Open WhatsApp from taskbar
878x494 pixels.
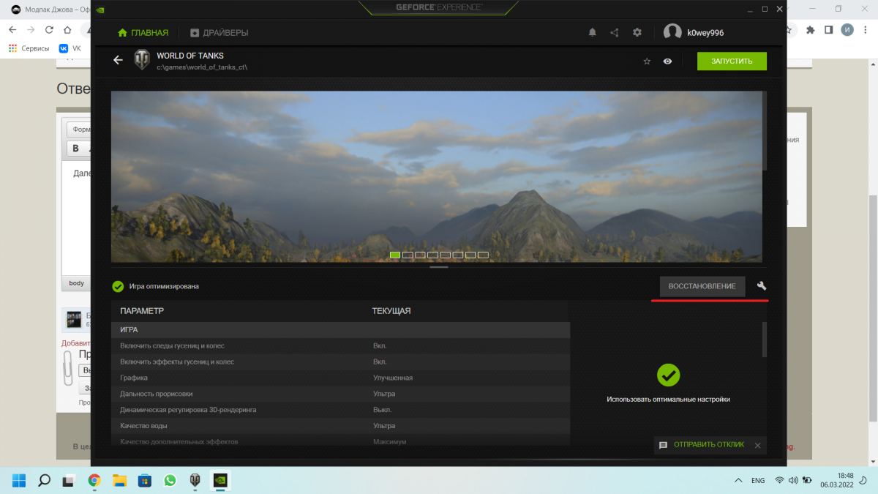point(170,480)
